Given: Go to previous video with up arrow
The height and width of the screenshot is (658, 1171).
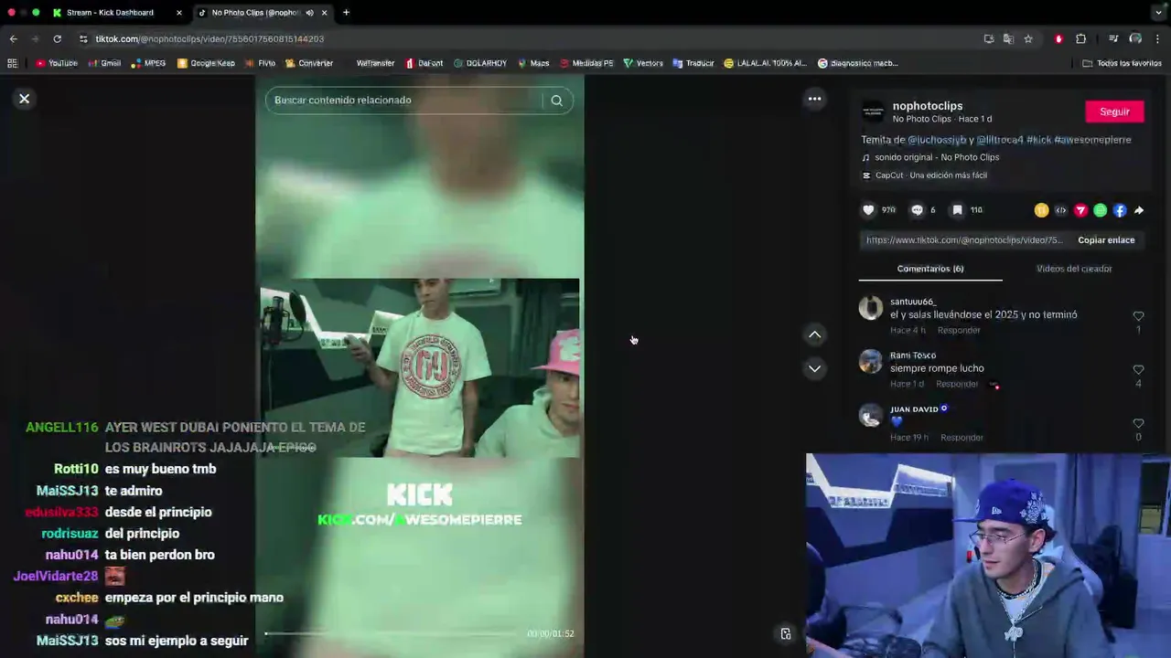Looking at the screenshot, I should tap(814, 334).
